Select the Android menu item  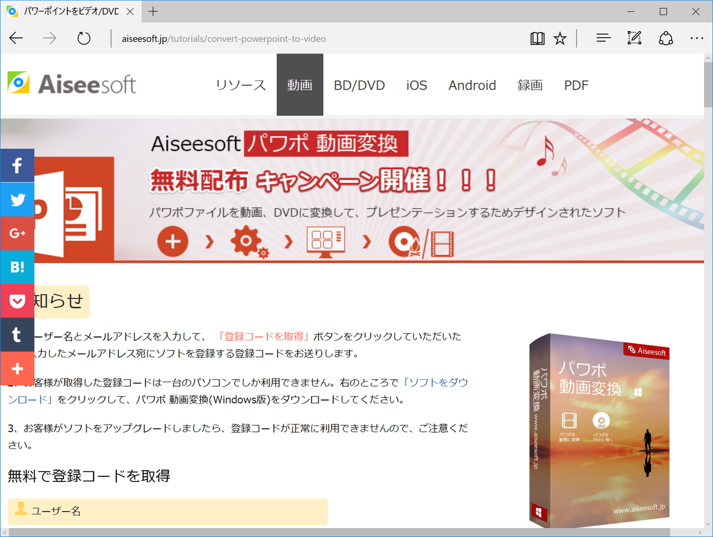click(472, 85)
